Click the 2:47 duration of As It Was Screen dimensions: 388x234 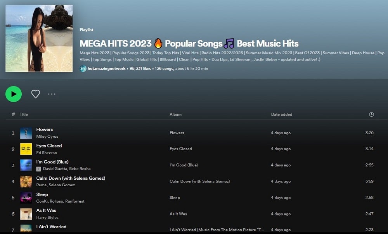tap(369, 214)
